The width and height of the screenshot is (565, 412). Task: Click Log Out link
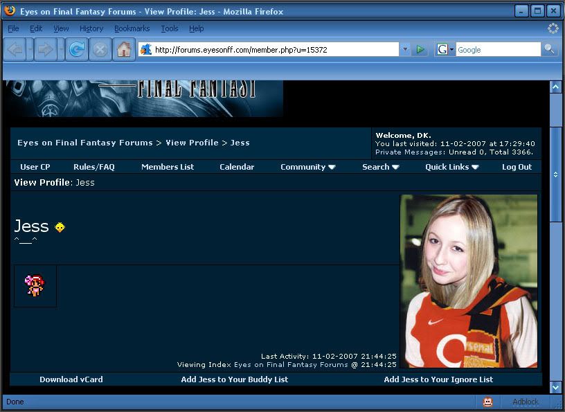[x=517, y=167]
